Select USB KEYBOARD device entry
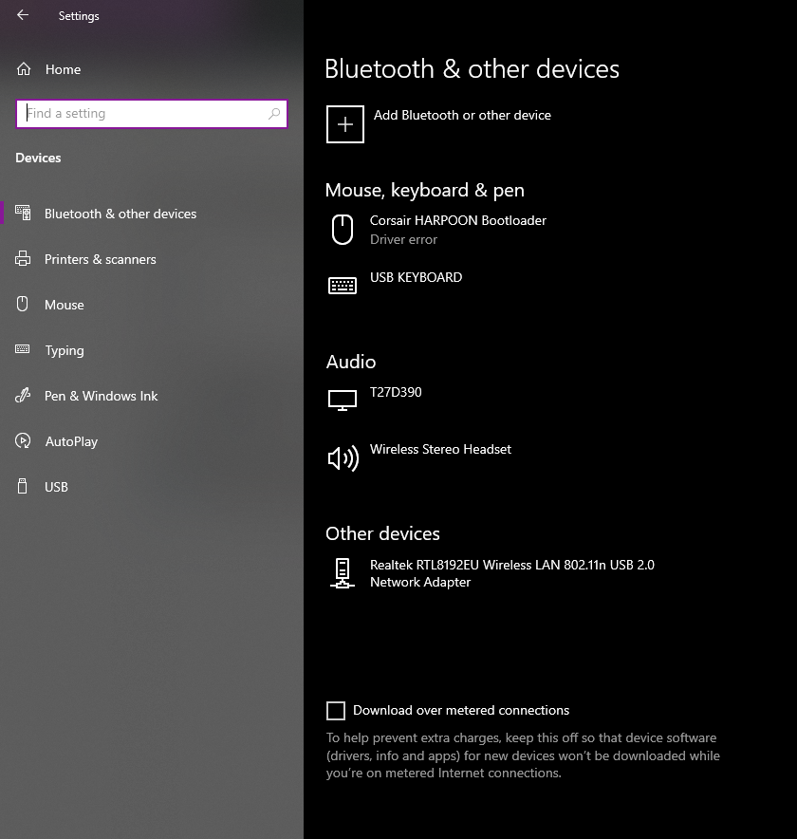 [x=416, y=277]
